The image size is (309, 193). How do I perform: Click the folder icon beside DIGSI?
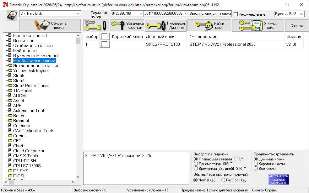(x=10, y=176)
